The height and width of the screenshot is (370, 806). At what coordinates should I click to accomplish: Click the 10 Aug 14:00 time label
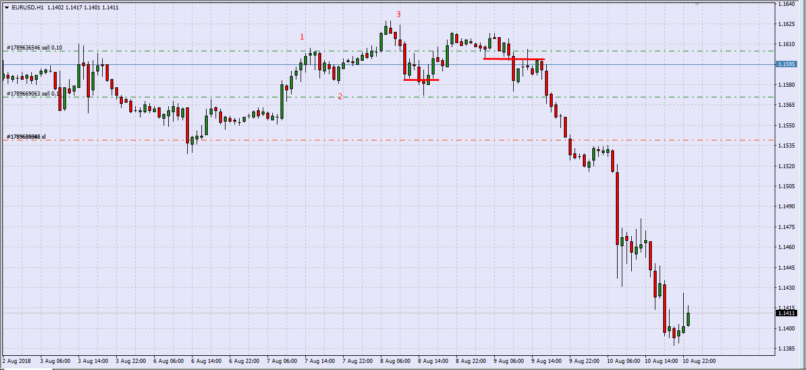661,360
